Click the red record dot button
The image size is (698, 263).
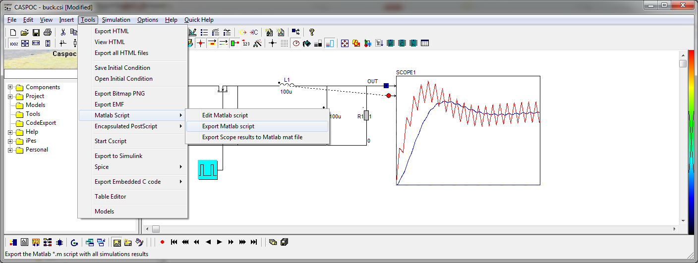[x=162, y=243]
